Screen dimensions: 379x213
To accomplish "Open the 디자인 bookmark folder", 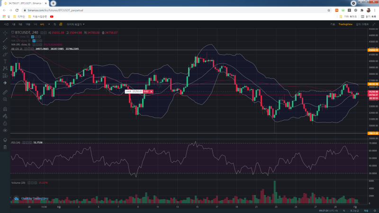I will tap(19, 17).
